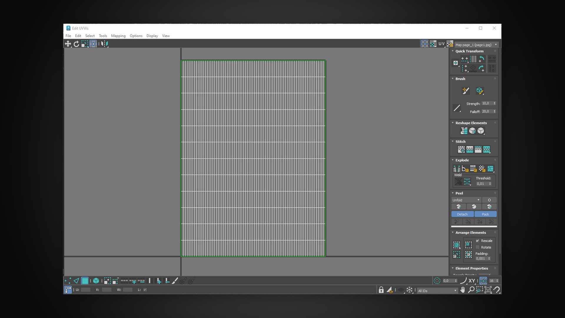Select the Move tool in top toolbar

coord(68,44)
